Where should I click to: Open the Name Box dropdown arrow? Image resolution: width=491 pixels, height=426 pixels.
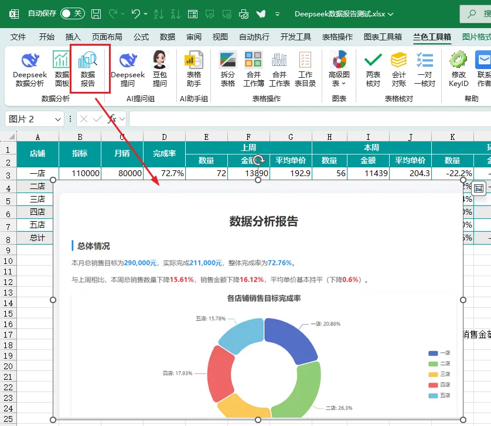click(x=57, y=119)
